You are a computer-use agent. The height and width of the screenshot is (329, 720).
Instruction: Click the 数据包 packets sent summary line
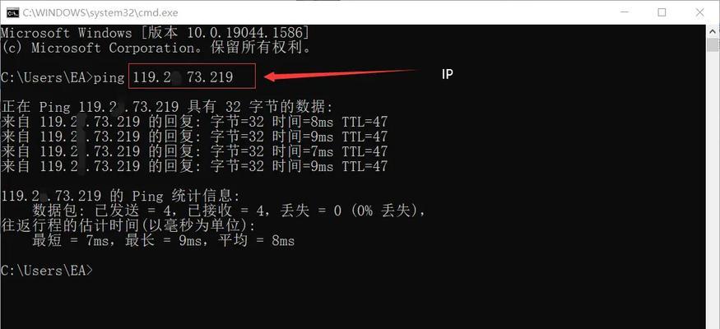(x=229, y=211)
